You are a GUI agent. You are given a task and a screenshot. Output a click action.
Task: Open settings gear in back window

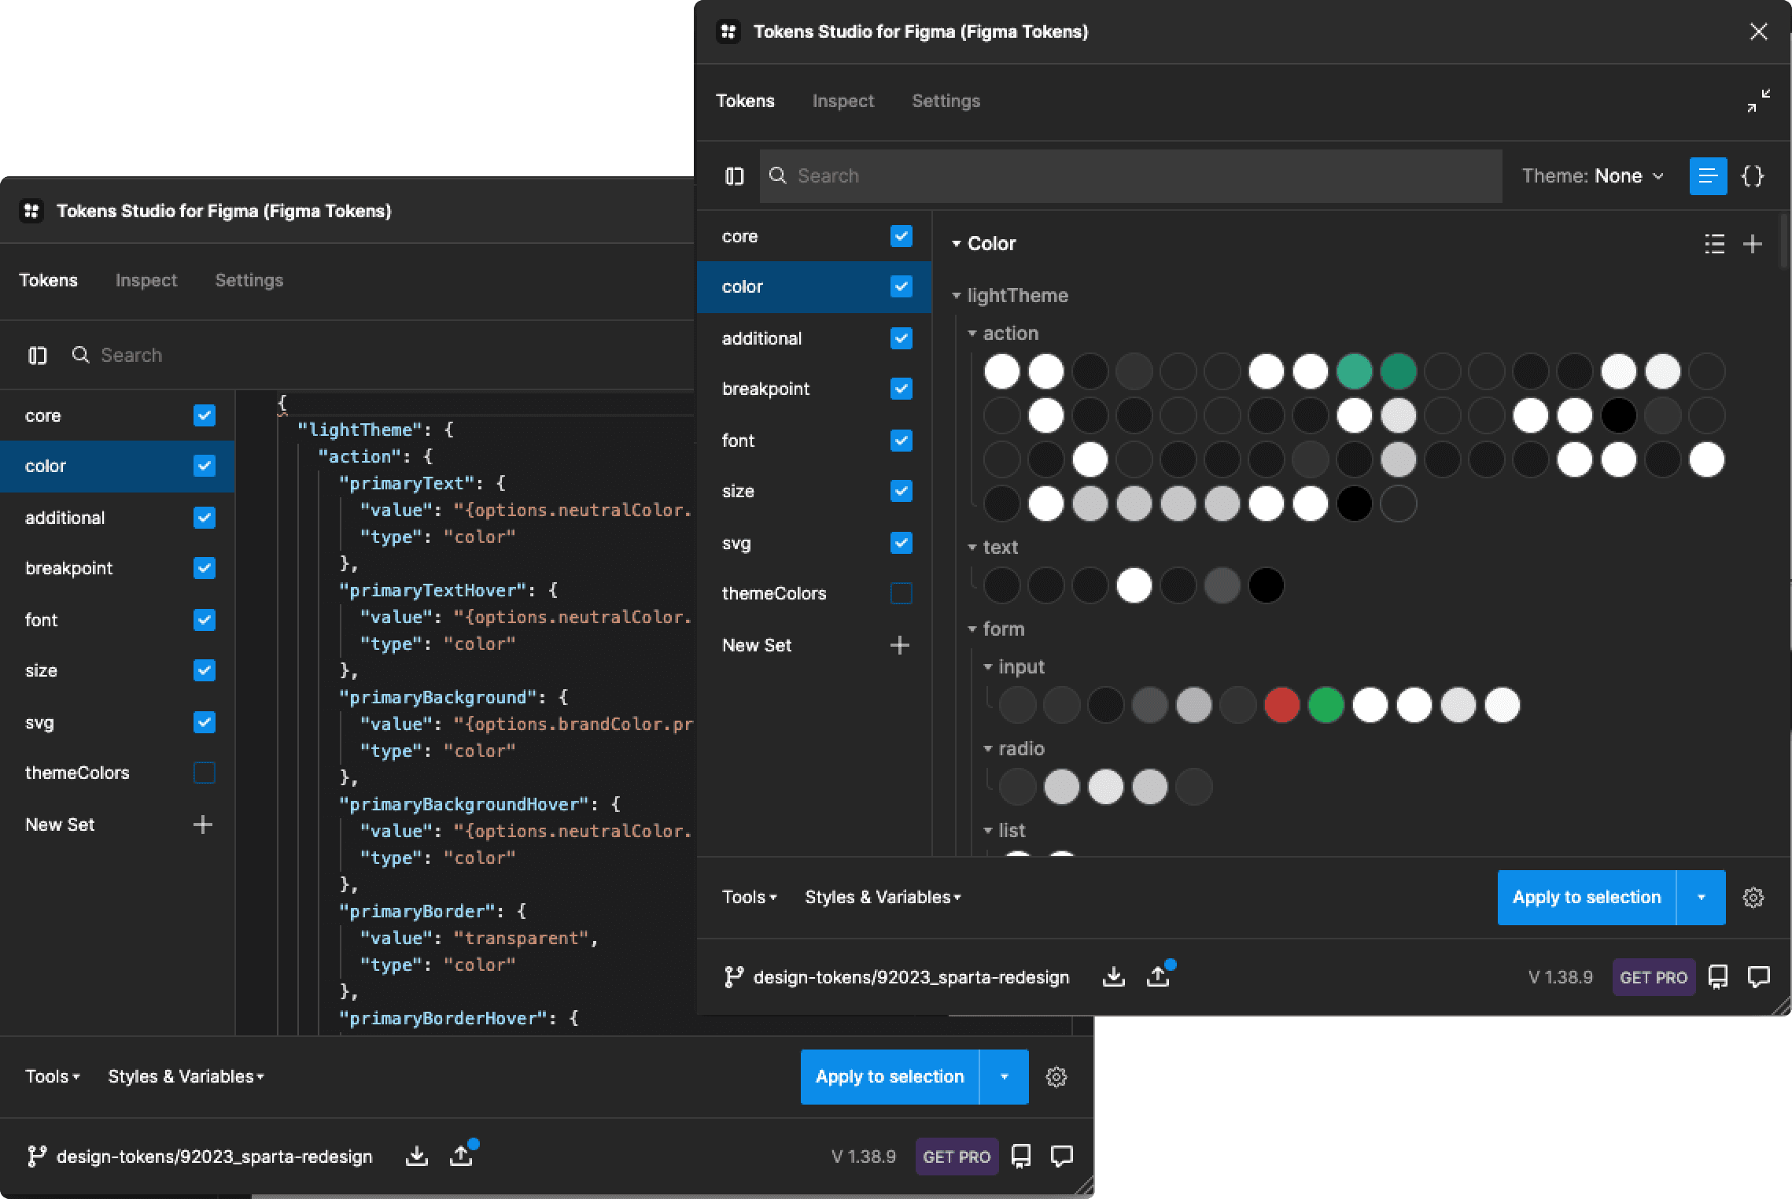(1056, 1077)
